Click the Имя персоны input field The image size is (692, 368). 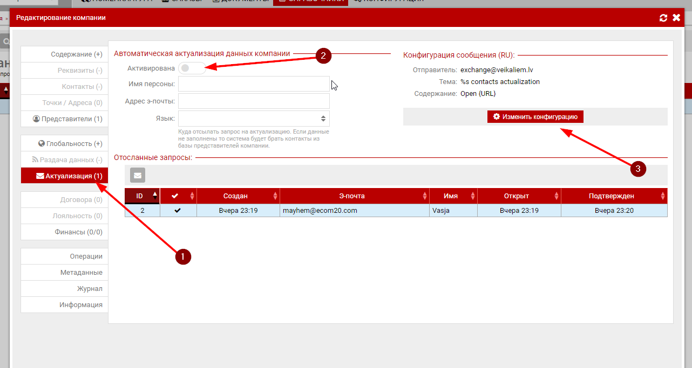(x=254, y=84)
